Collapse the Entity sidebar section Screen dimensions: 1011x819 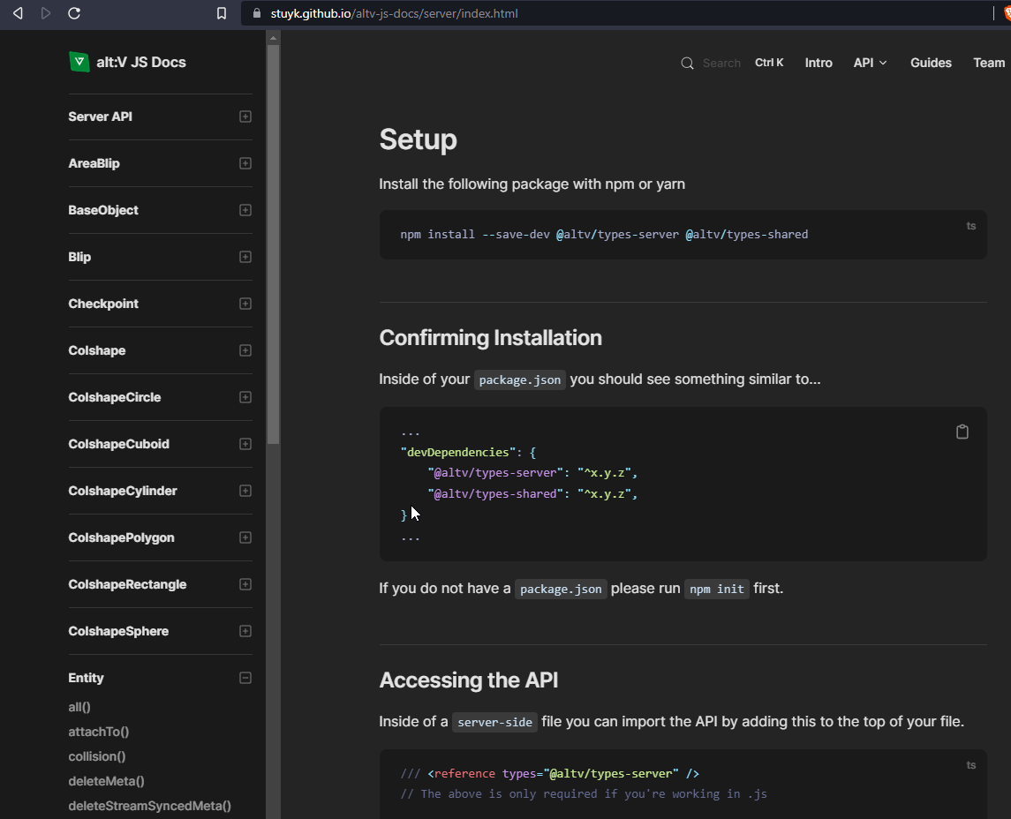245,678
